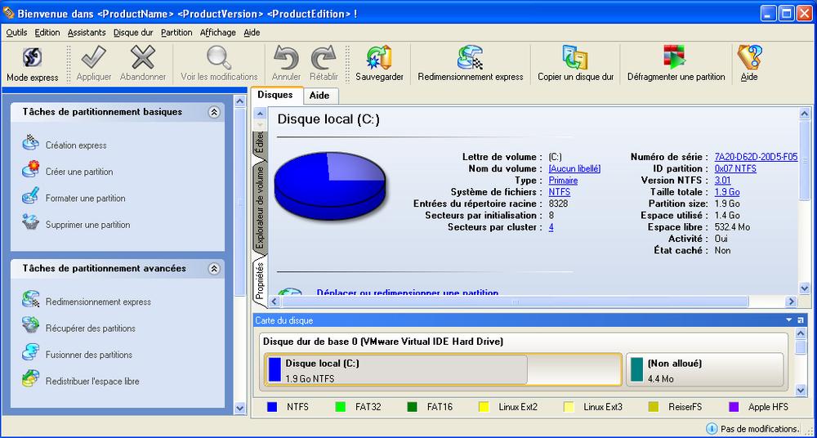Click the Appliquer checkmark icon

coord(94,57)
